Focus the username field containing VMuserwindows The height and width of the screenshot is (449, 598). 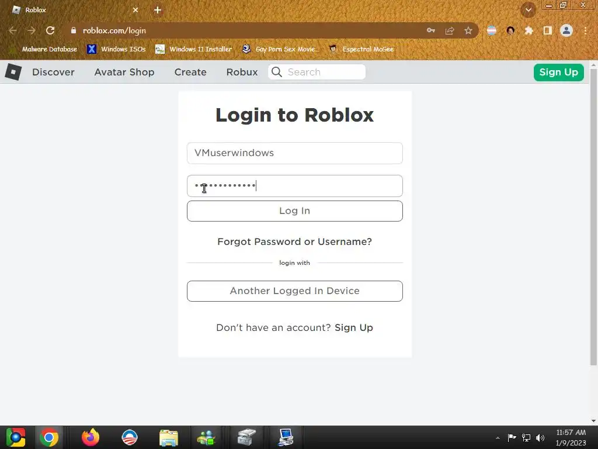coord(295,153)
